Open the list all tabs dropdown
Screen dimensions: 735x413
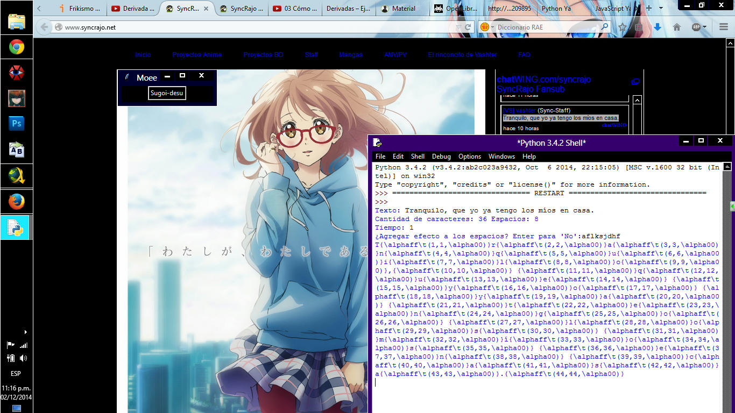click(x=661, y=8)
